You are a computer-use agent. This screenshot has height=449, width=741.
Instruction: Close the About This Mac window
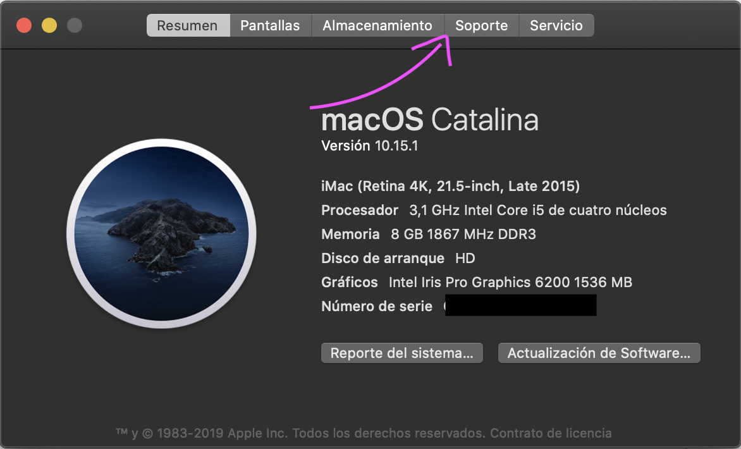click(24, 26)
